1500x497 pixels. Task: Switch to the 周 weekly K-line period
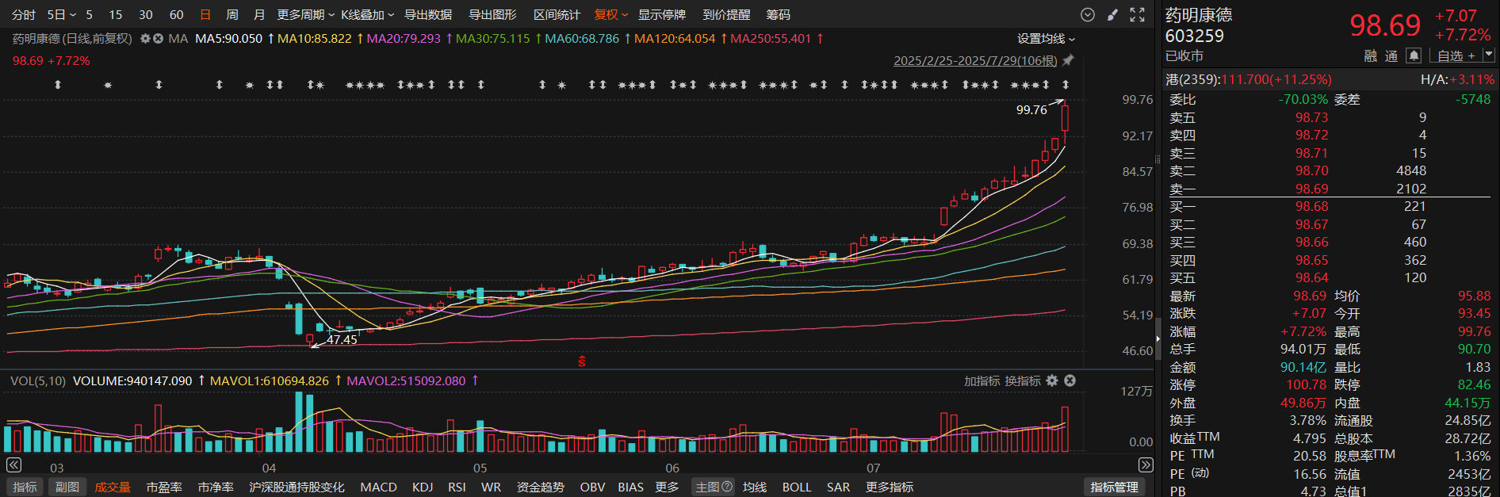click(232, 15)
